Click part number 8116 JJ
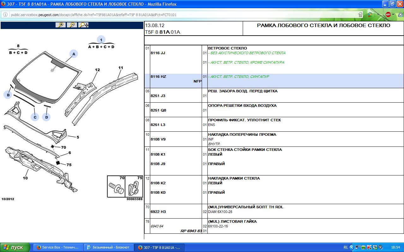 [x=158, y=53]
